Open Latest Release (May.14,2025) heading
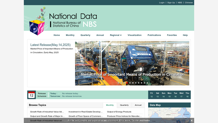 (50, 45)
